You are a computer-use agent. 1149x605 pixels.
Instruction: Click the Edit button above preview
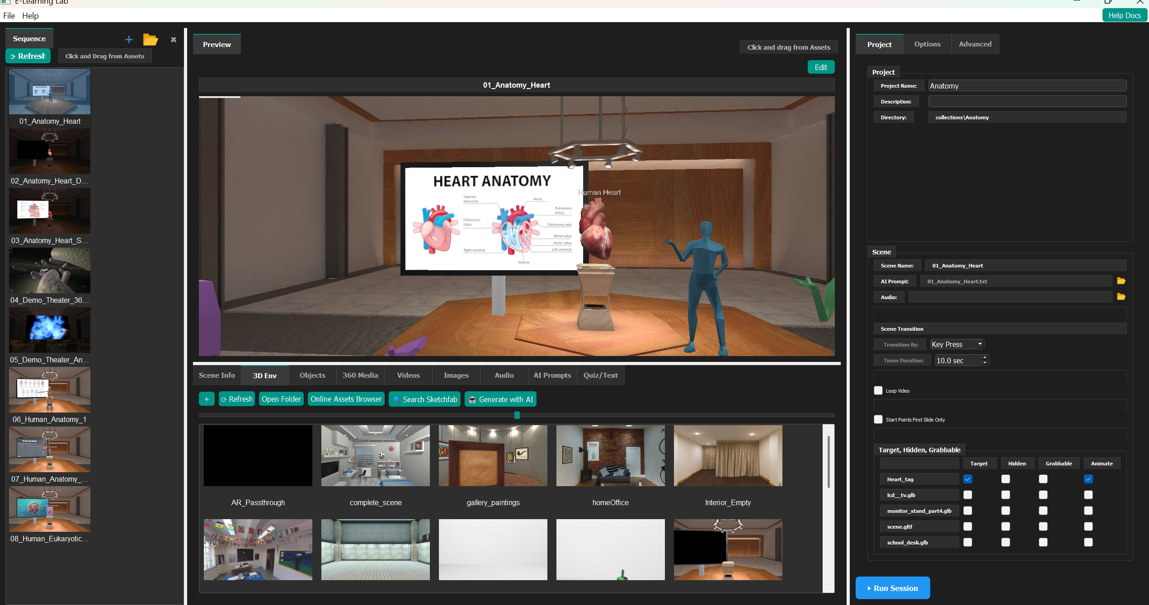pos(821,67)
